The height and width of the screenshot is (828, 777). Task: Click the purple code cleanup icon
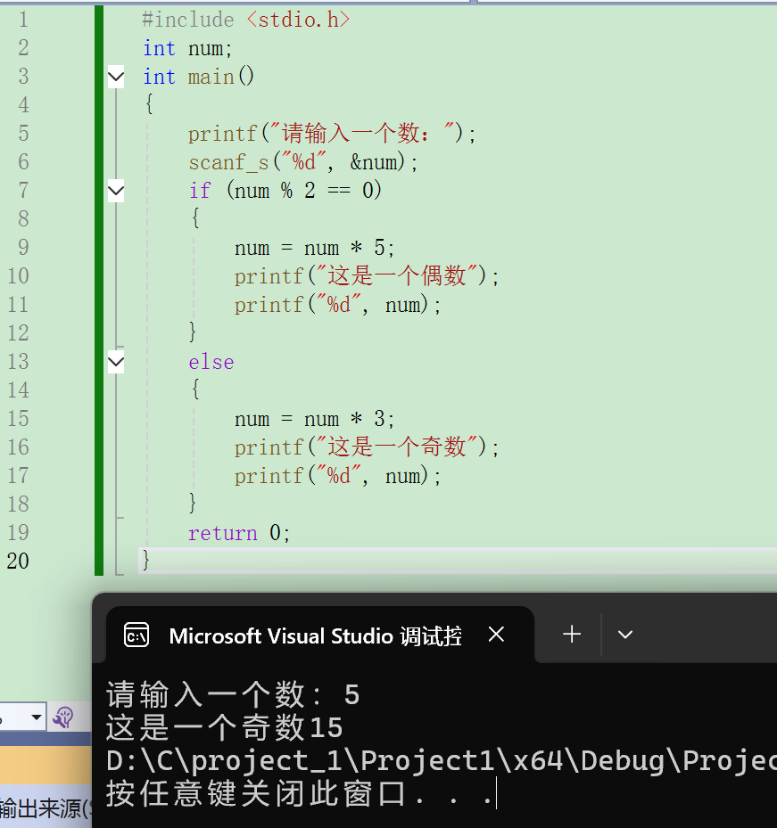[62, 717]
